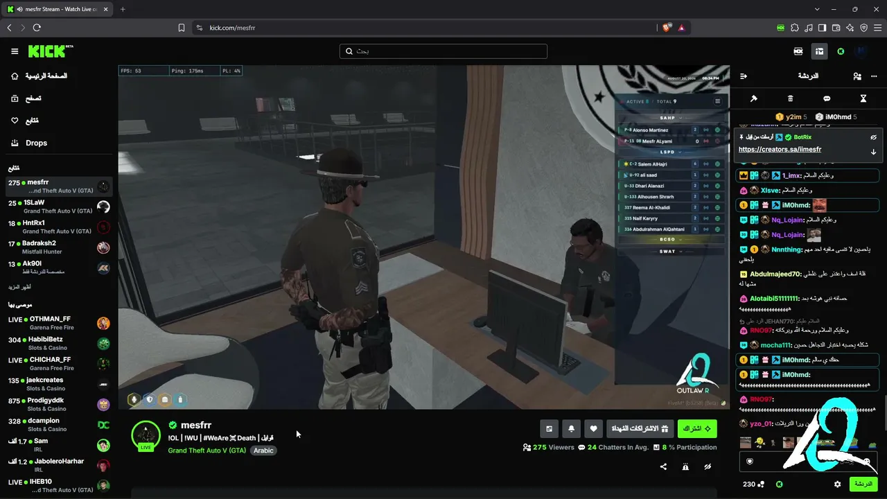Screen dimensions: 887x499
Task: Expand the browser tab search dropdown
Action: coord(818,9)
